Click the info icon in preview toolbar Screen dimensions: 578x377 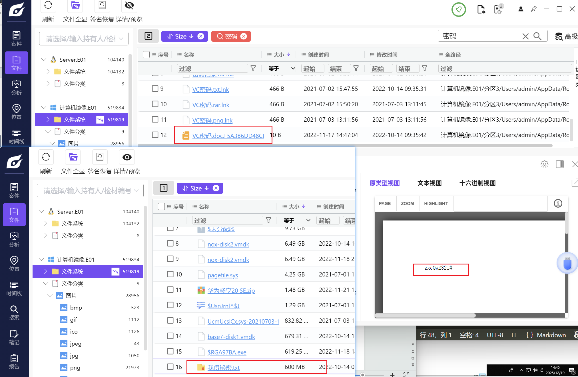click(558, 203)
